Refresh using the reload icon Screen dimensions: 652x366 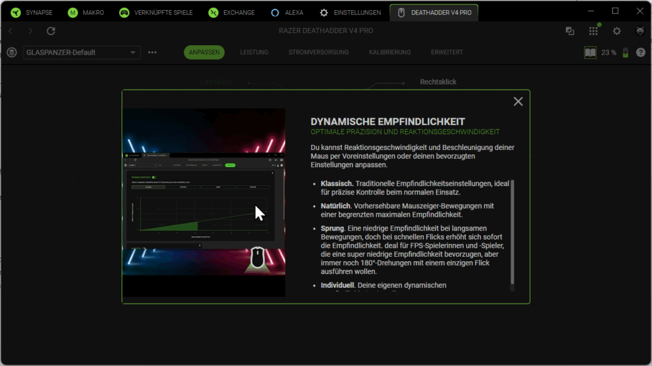pyautogui.click(x=51, y=30)
